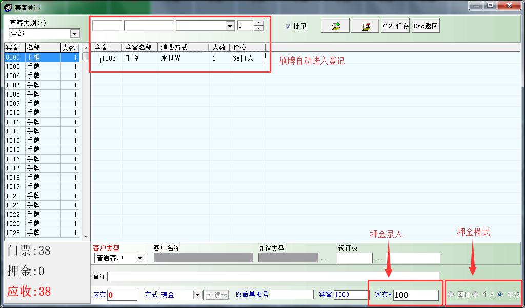Select guest 1005 row
Viewport: 525px width, 308px height.
coord(42,67)
